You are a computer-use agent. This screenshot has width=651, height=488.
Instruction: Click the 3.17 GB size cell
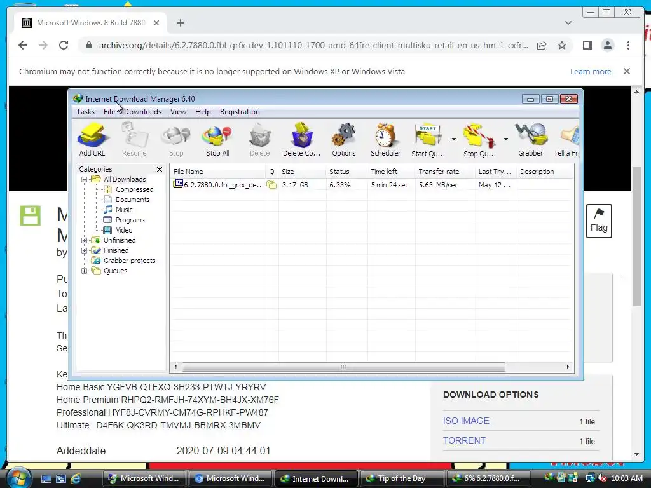295,185
